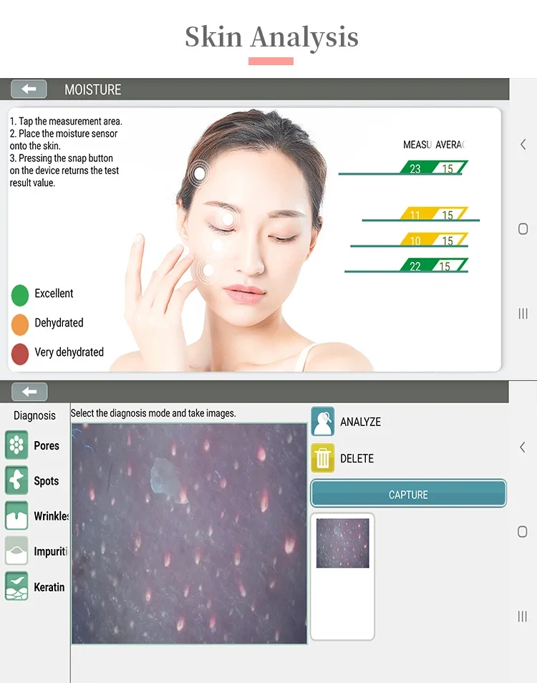Click the CAPTURE button
The height and width of the screenshot is (683, 537).
pyautogui.click(x=409, y=493)
